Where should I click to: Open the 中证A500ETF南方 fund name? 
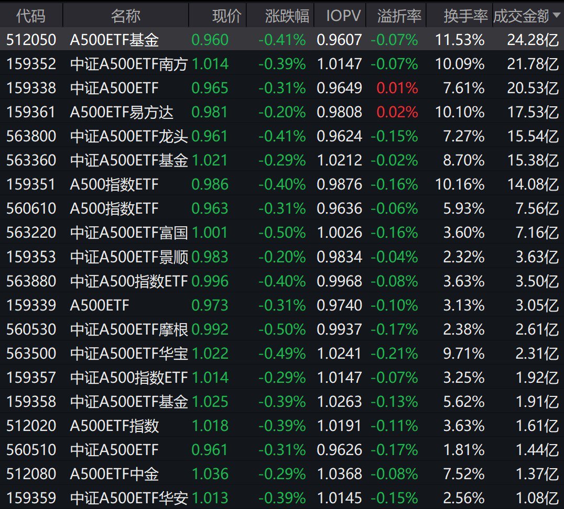click(128, 64)
